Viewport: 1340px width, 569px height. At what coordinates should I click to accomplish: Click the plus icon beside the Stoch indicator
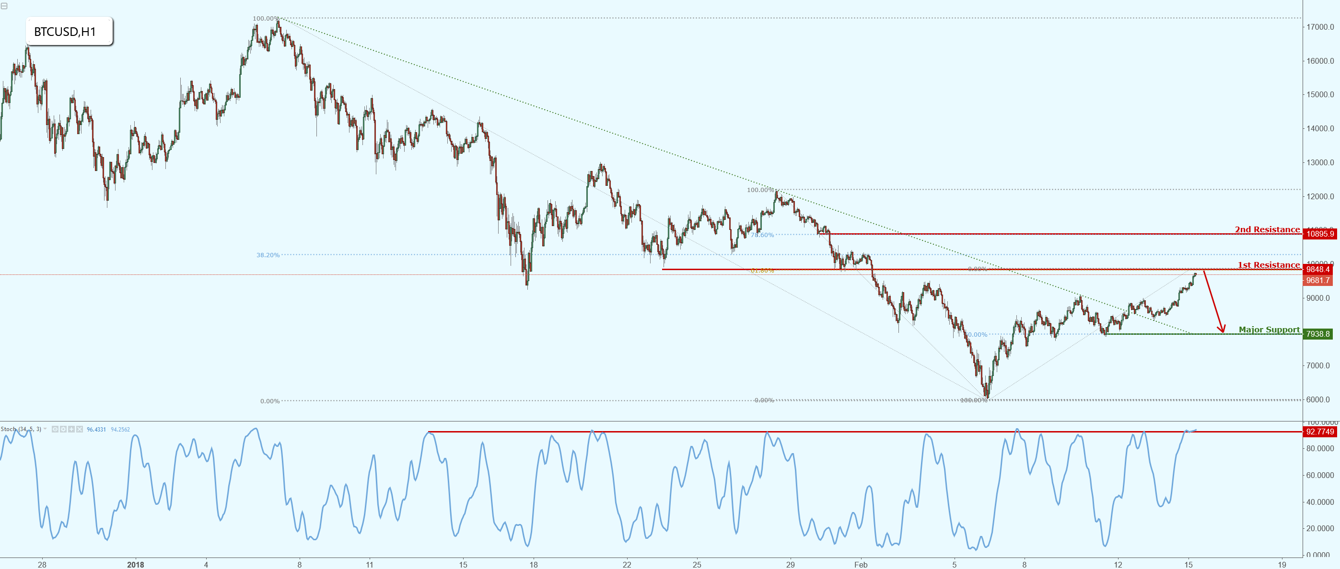click(71, 429)
